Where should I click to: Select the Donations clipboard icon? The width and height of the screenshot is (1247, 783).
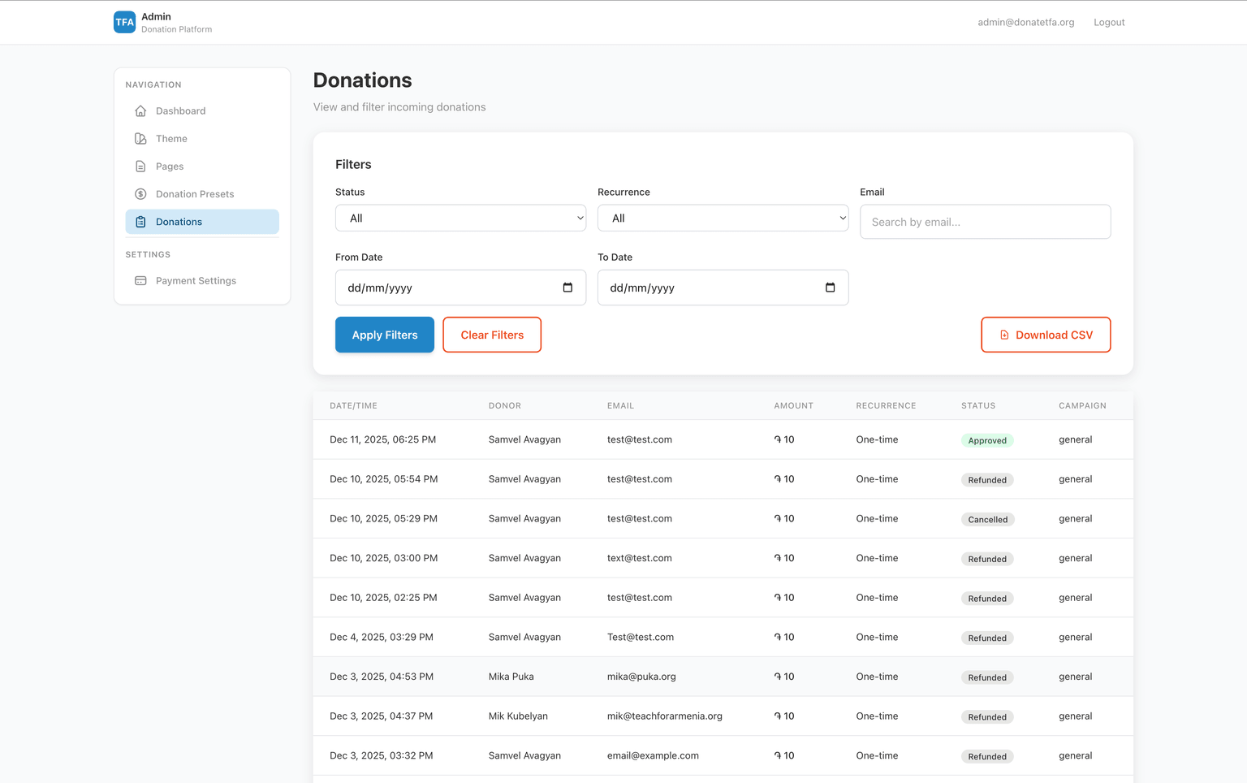[140, 221]
